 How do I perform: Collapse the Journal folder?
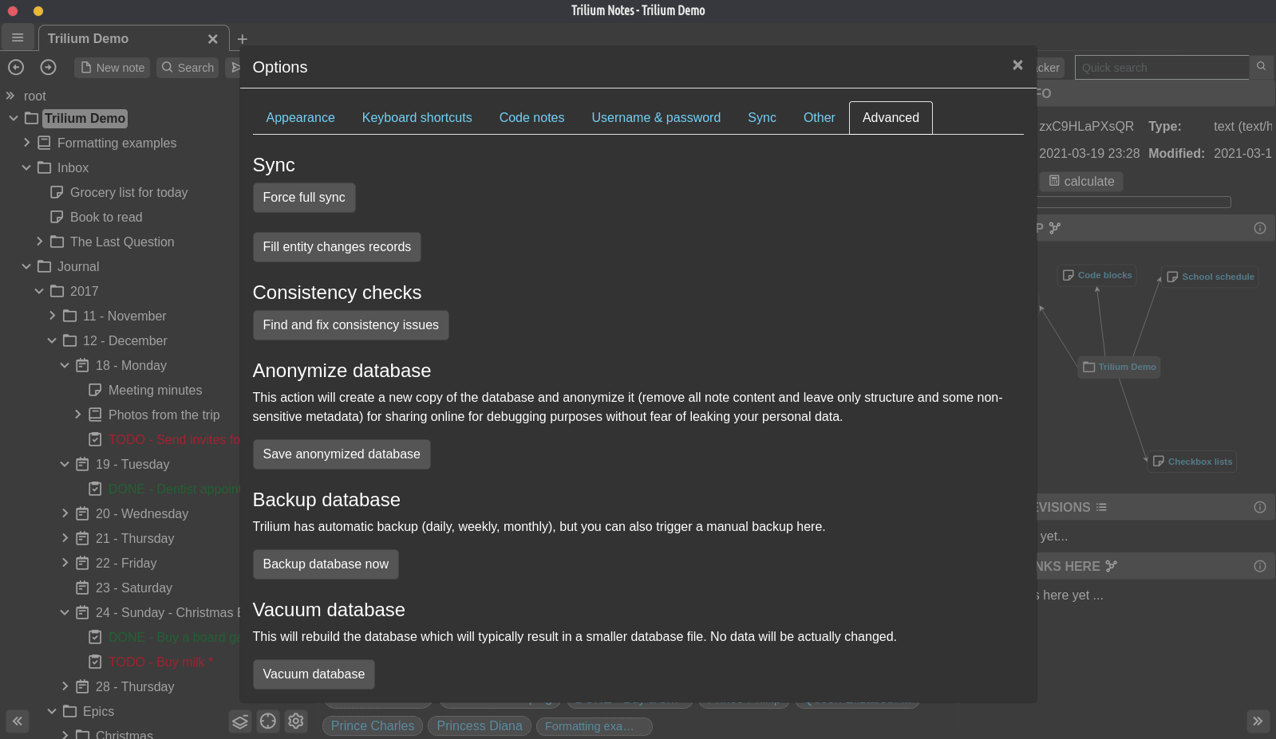point(26,266)
